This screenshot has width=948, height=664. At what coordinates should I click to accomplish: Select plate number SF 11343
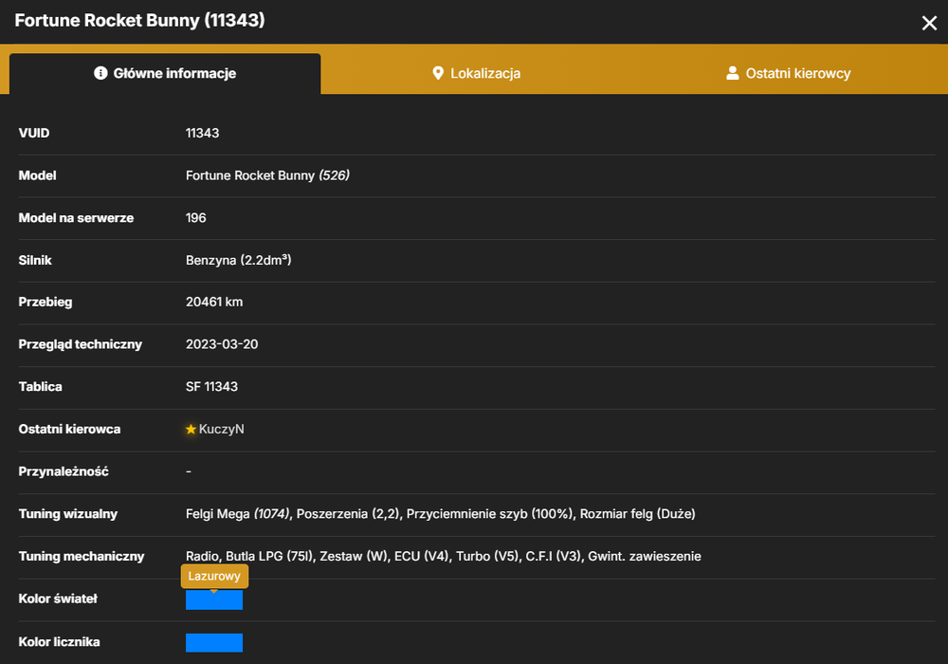click(211, 386)
